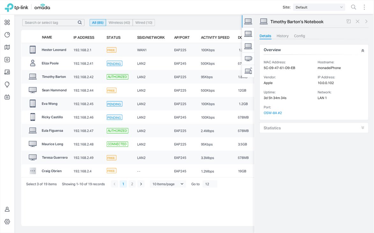The width and height of the screenshot is (374, 233).
Task: Expand the Statistics section
Action: point(363,128)
